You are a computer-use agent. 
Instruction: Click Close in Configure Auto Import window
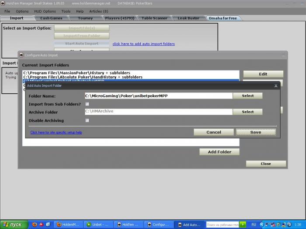pyautogui.click(x=266, y=164)
